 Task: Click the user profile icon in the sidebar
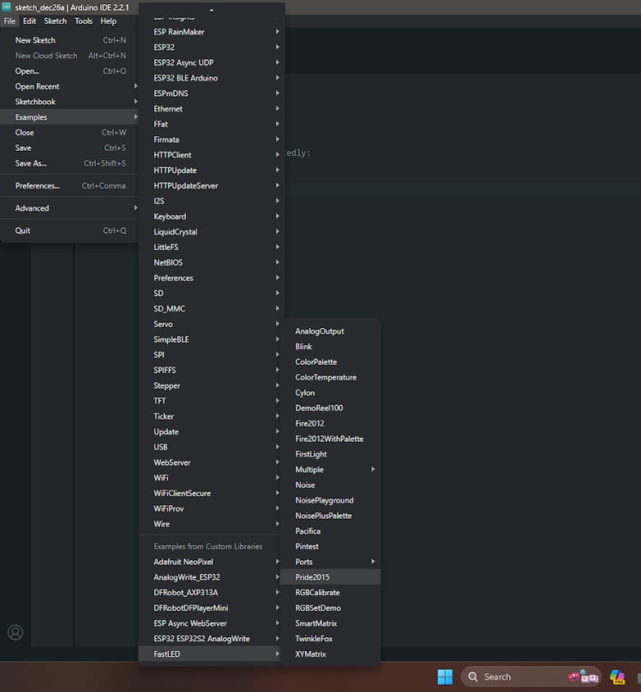click(15, 633)
